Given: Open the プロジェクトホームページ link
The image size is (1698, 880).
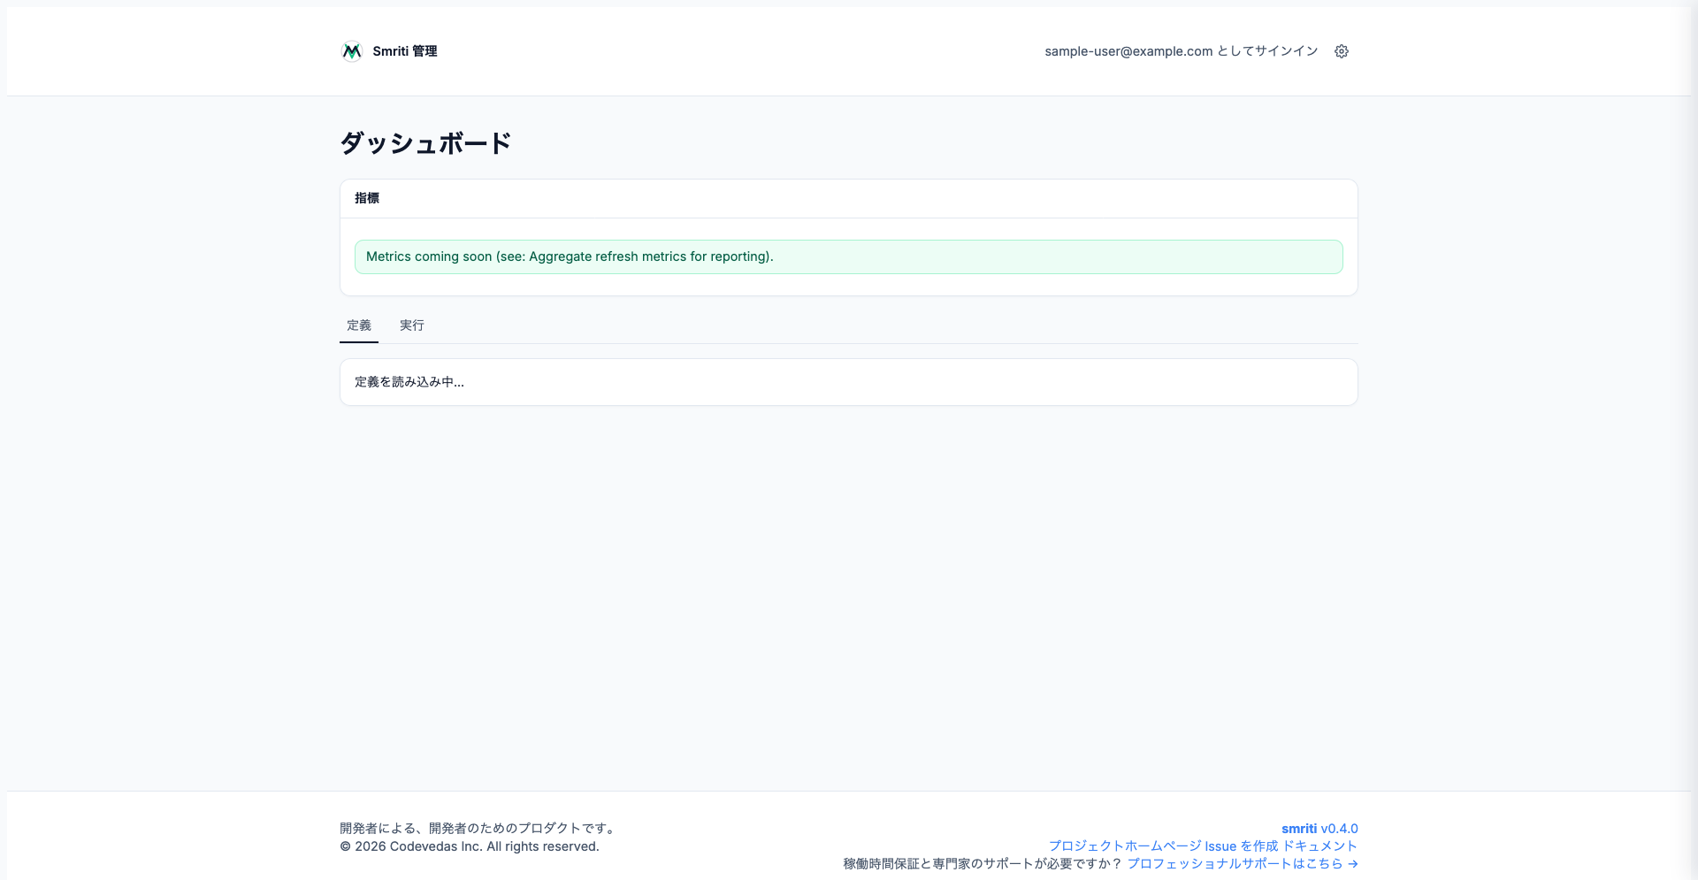Looking at the screenshot, I should pyautogui.click(x=1124, y=846).
